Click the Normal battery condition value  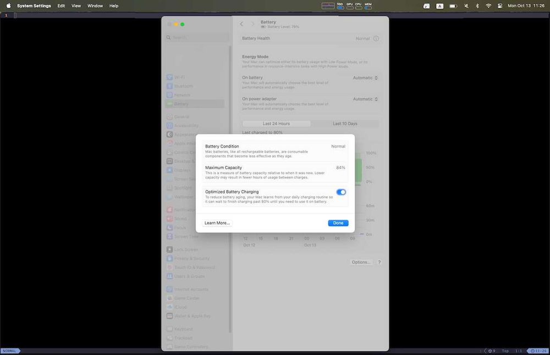click(338, 146)
